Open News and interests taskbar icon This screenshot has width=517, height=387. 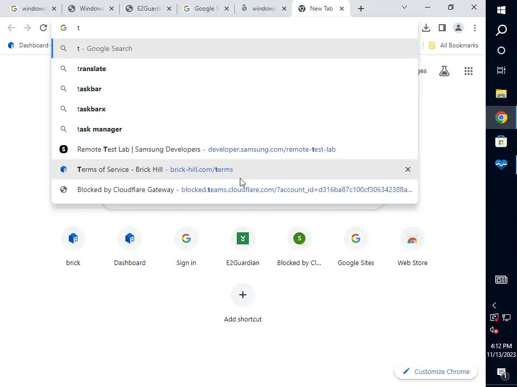pos(501,280)
